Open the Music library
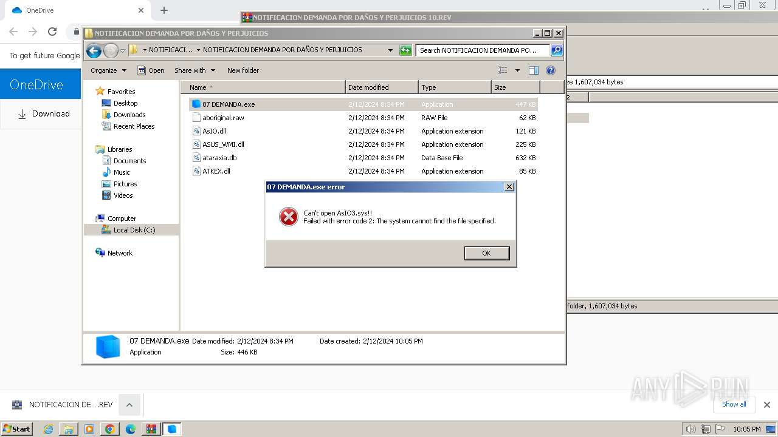778x437 pixels. (122, 172)
